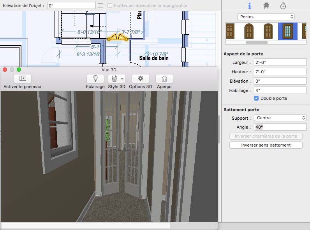Image resolution: width=310 pixels, height=230 pixels.
Task: Click the Activer le panneau icon
Action: (x=22, y=78)
